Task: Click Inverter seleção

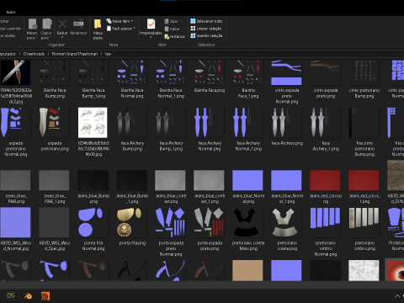Action: pos(206,35)
